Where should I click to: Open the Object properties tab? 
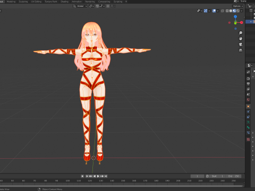point(248,106)
